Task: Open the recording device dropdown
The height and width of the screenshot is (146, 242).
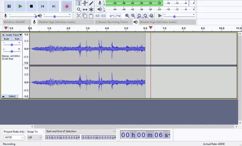Action: pyautogui.click(x=66, y=22)
